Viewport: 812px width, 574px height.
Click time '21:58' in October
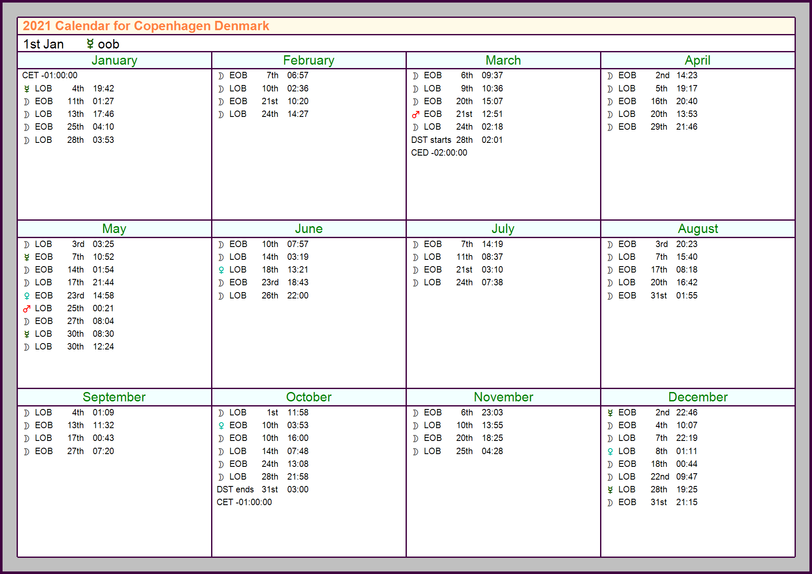(298, 477)
